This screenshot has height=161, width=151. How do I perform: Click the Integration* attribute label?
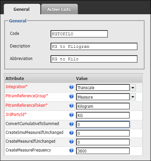point(17,87)
